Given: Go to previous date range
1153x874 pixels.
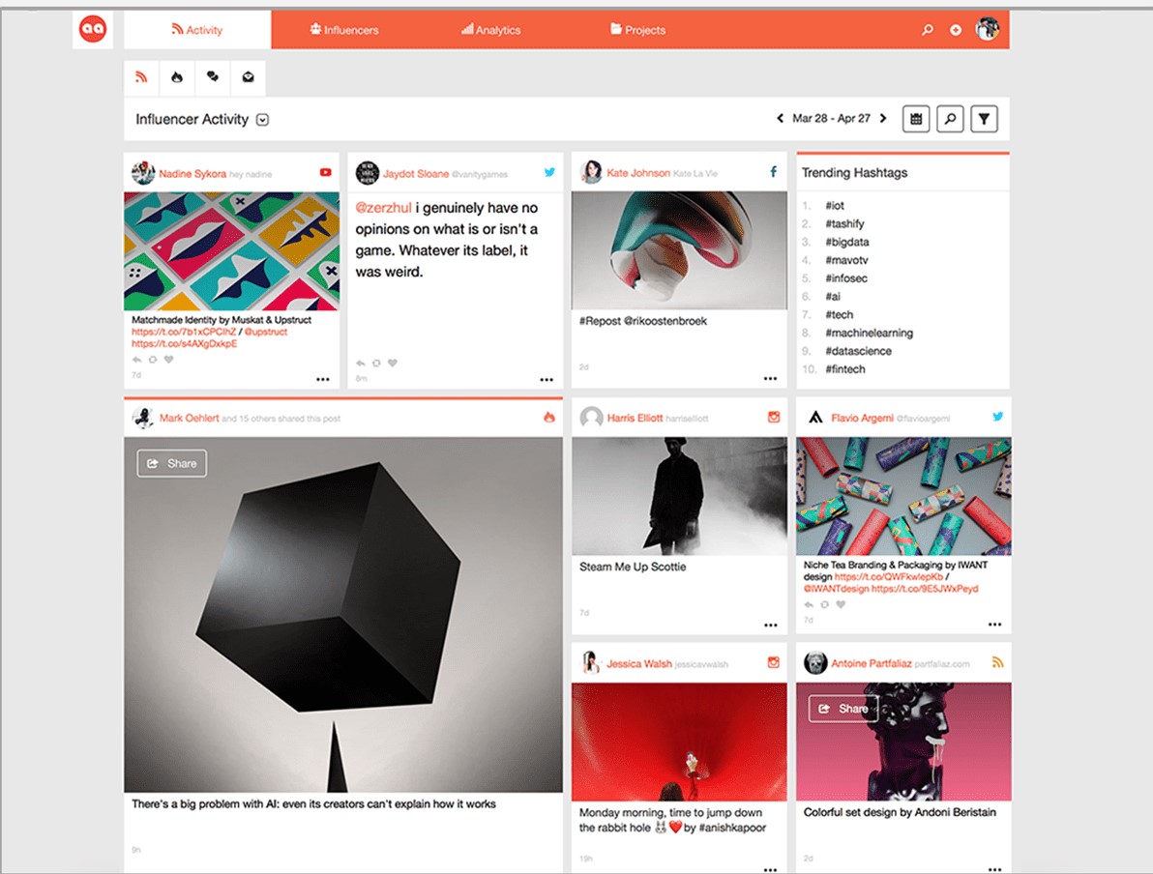Looking at the screenshot, I should click(x=781, y=118).
